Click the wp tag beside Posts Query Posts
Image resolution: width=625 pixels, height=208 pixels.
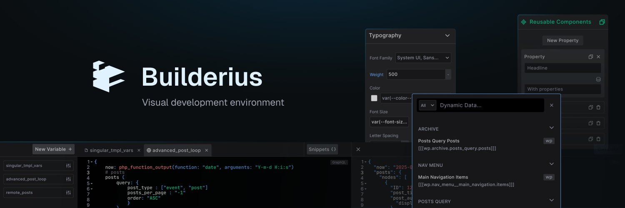coord(549,141)
